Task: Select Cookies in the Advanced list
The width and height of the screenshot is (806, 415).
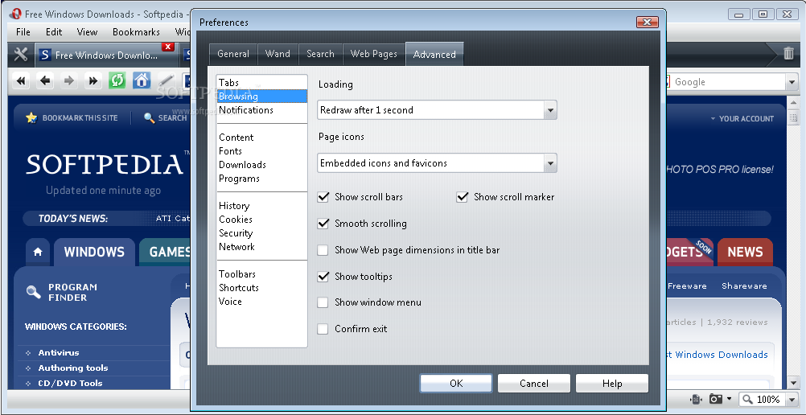Action: point(262,220)
